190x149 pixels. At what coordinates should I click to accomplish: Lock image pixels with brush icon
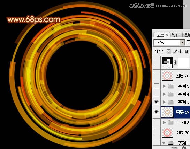175,51
